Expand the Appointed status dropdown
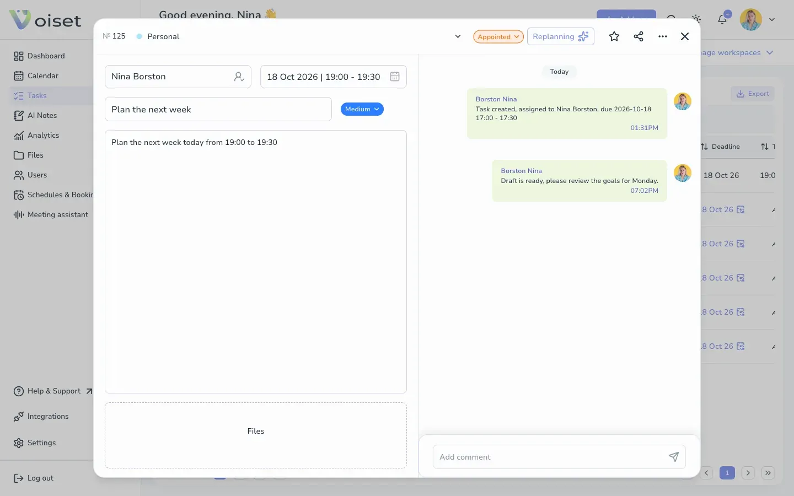Screen dimensions: 794x496 (498, 36)
